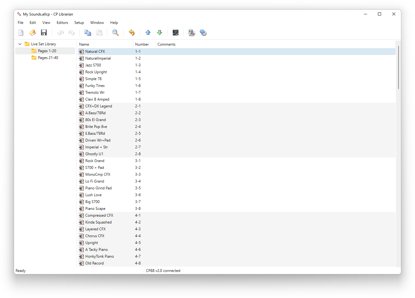Click the keyboard image toolbar icon
This screenshot has height=298, width=415.
point(176,33)
